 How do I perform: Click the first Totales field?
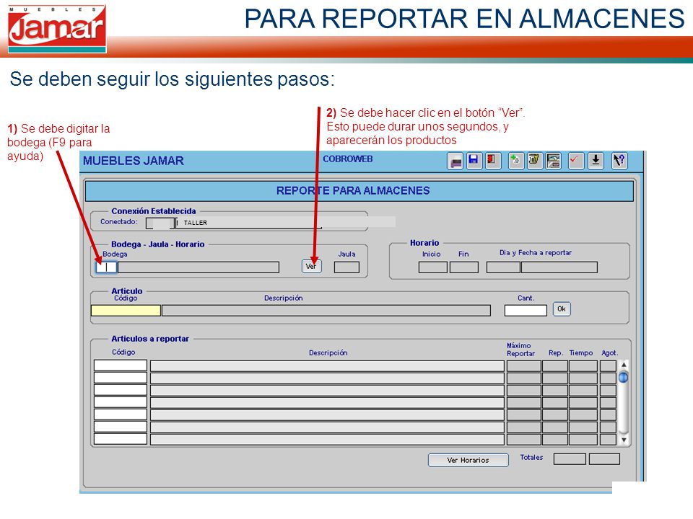pos(570,459)
